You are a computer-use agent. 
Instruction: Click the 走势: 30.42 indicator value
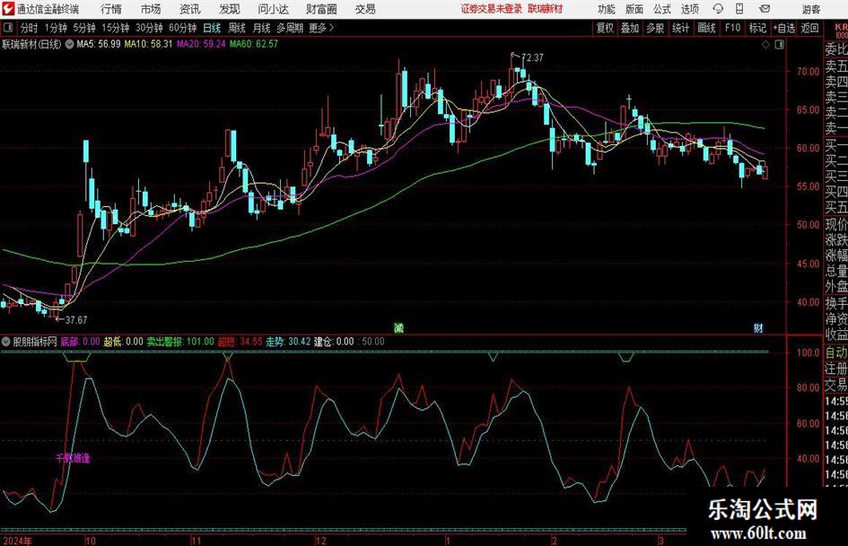(288, 342)
